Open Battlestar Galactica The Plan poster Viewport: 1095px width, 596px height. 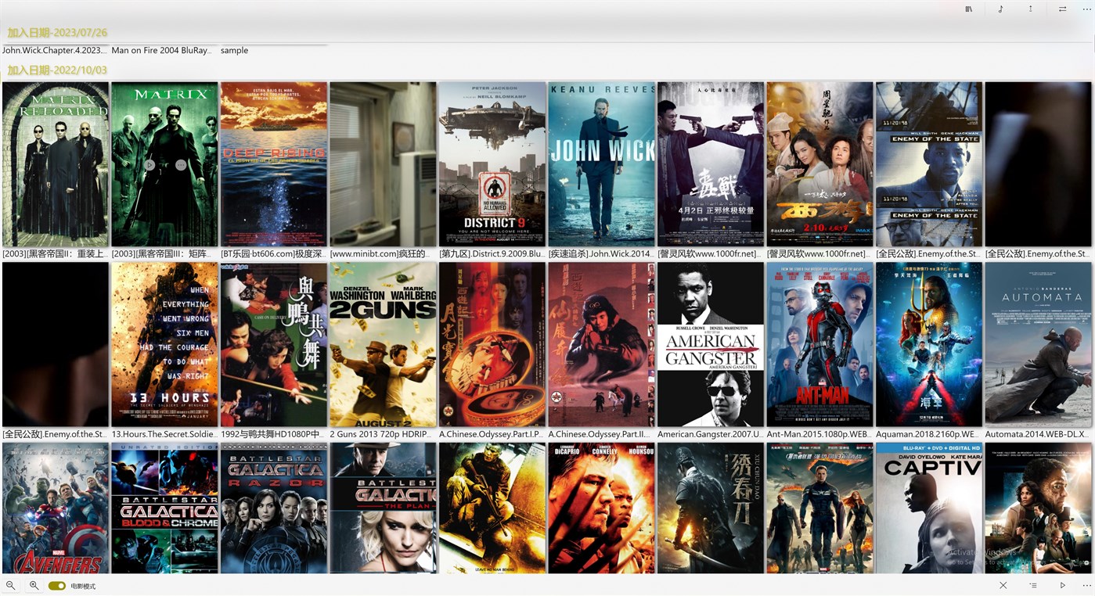tap(383, 508)
